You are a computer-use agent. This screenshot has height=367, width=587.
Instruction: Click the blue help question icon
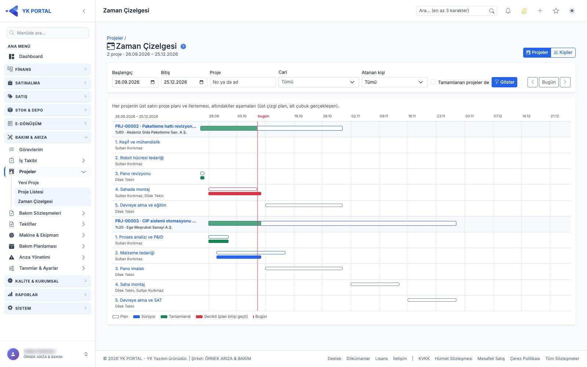[x=183, y=47]
